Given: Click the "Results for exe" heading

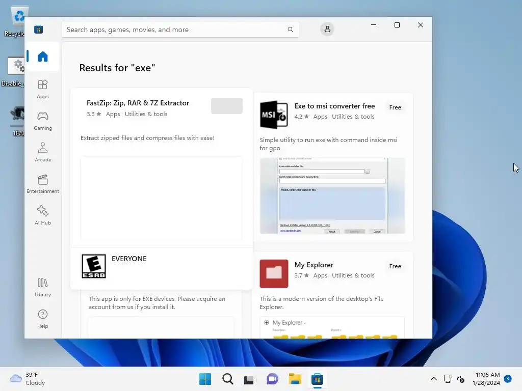Looking at the screenshot, I should (x=117, y=68).
